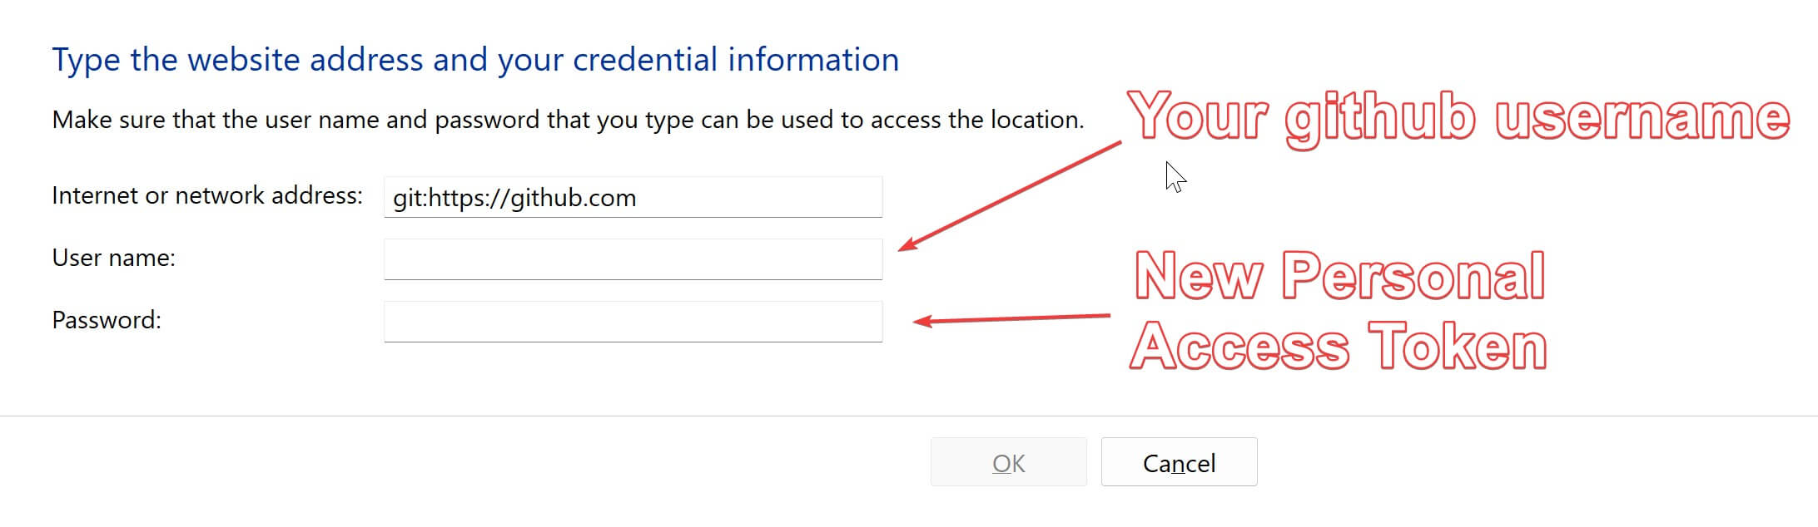Image resolution: width=1818 pixels, height=527 pixels.
Task: Click the blue dialog heading text
Action: (475, 58)
